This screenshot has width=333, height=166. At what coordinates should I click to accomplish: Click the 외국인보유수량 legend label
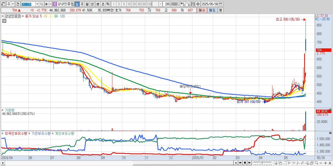coord(16,133)
